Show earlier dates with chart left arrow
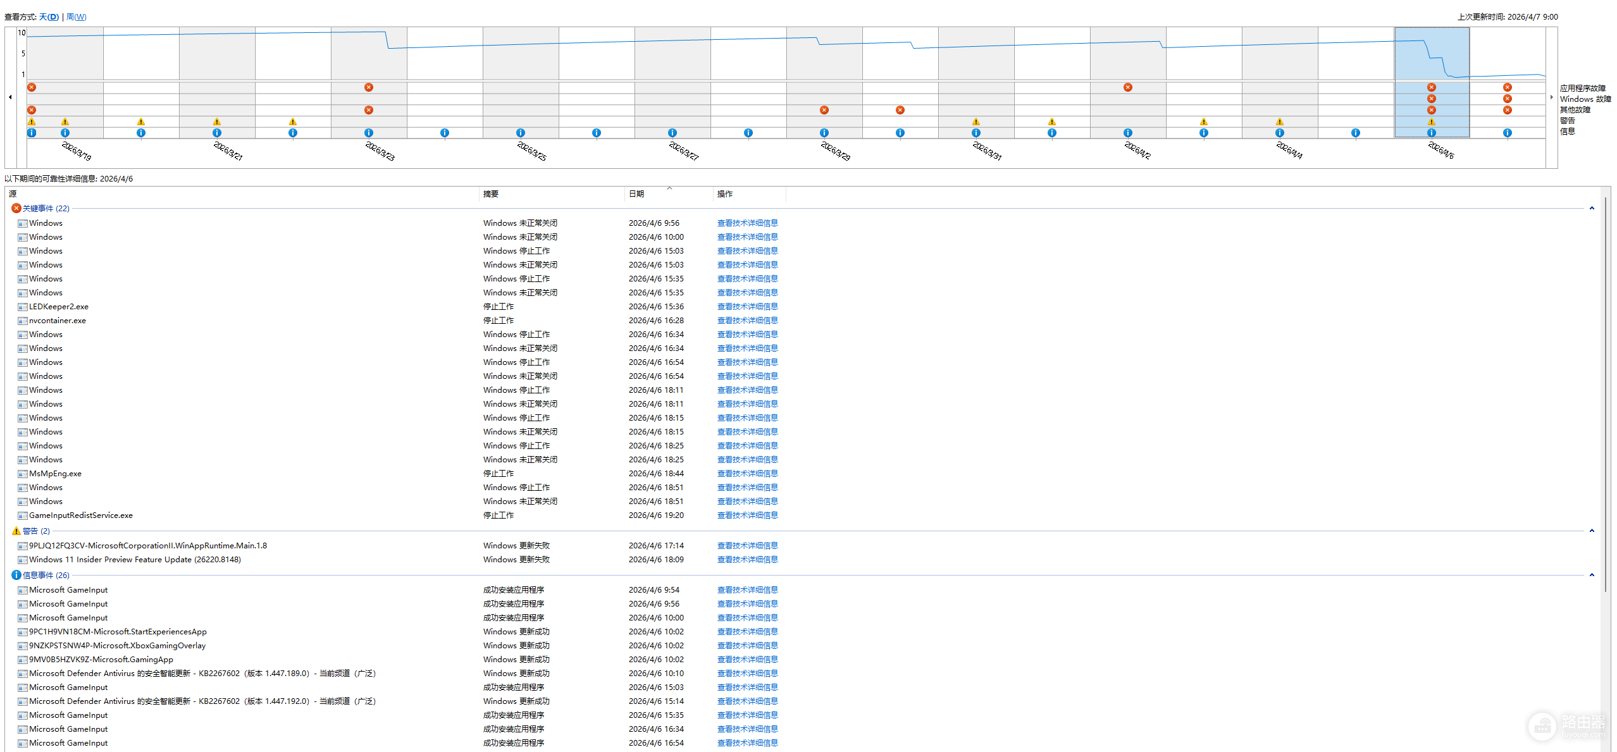This screenshot has width=1617, height=752. click(10, 97)
